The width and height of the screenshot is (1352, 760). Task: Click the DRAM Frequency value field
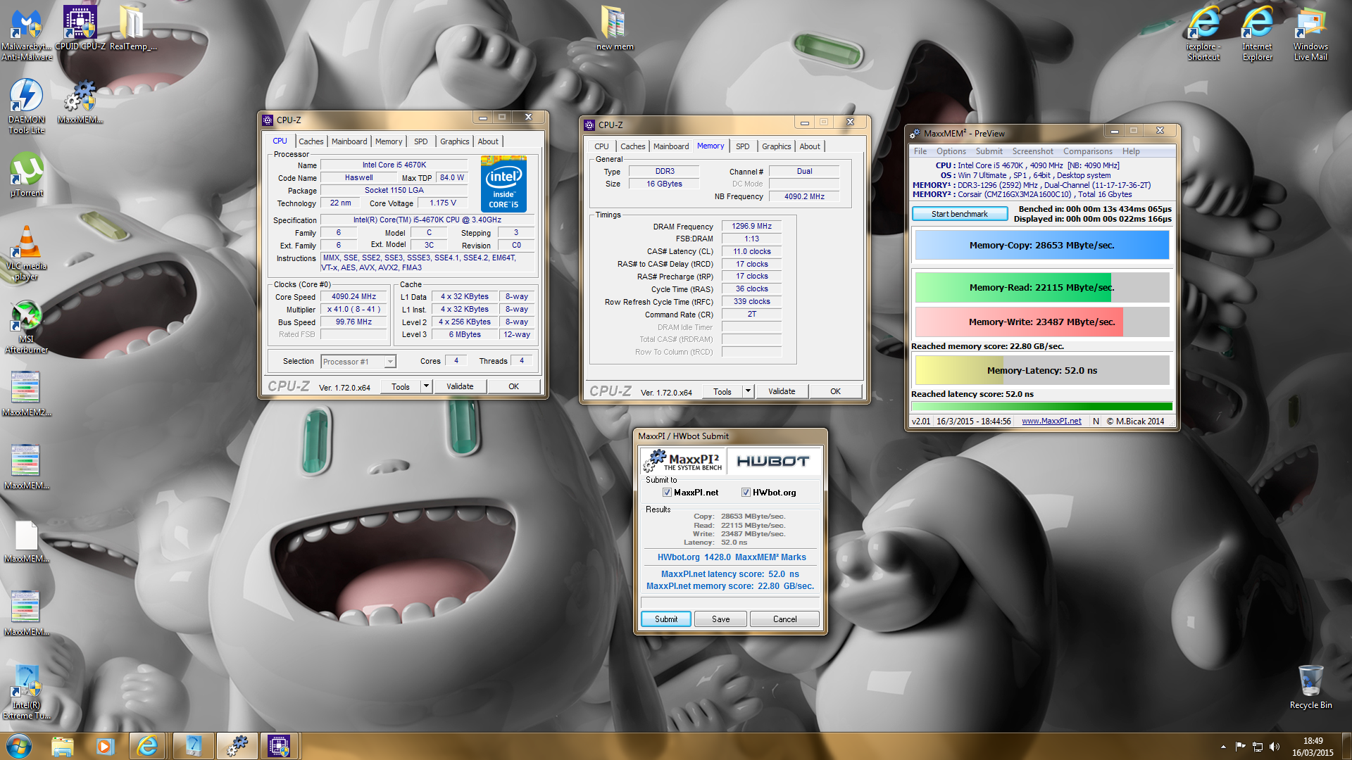tap(751, 227)
